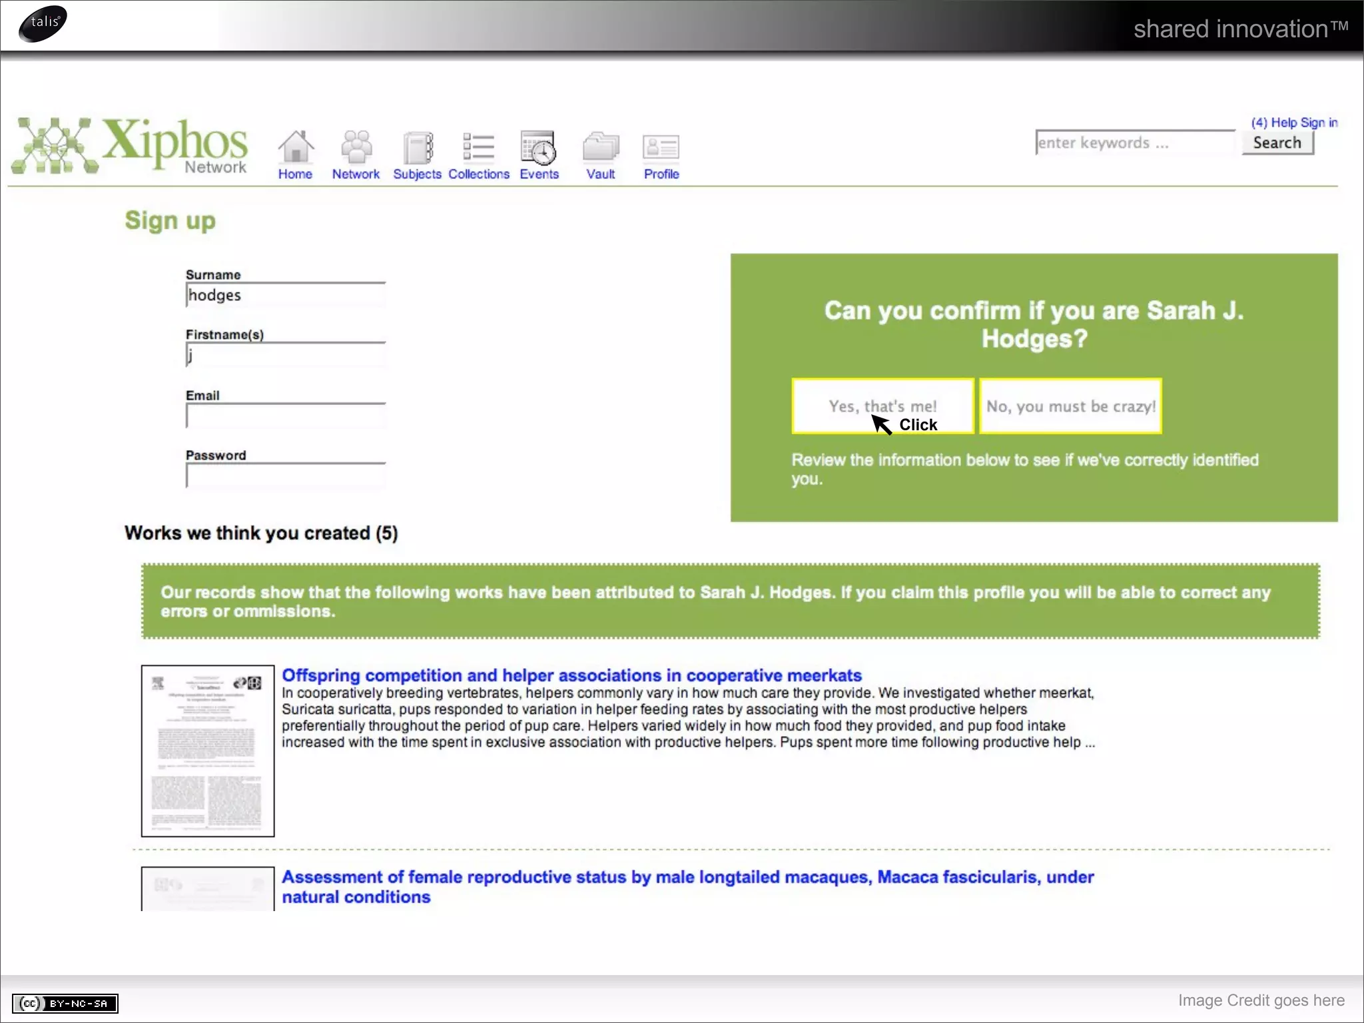The width and height of the screenshot is (1364, 1023).
Task: Open the Profile card icon
Action: coord(661,147)
